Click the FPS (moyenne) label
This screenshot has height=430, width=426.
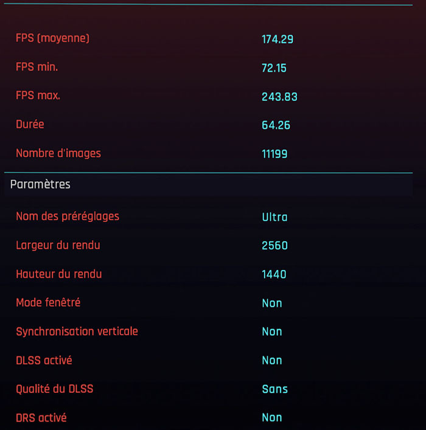pyautogui.click(x=52, y=38)
